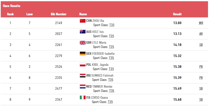Screen dimensions: 210x107
Task: Click the Race Results heading
Action: (x=12, y=6)
